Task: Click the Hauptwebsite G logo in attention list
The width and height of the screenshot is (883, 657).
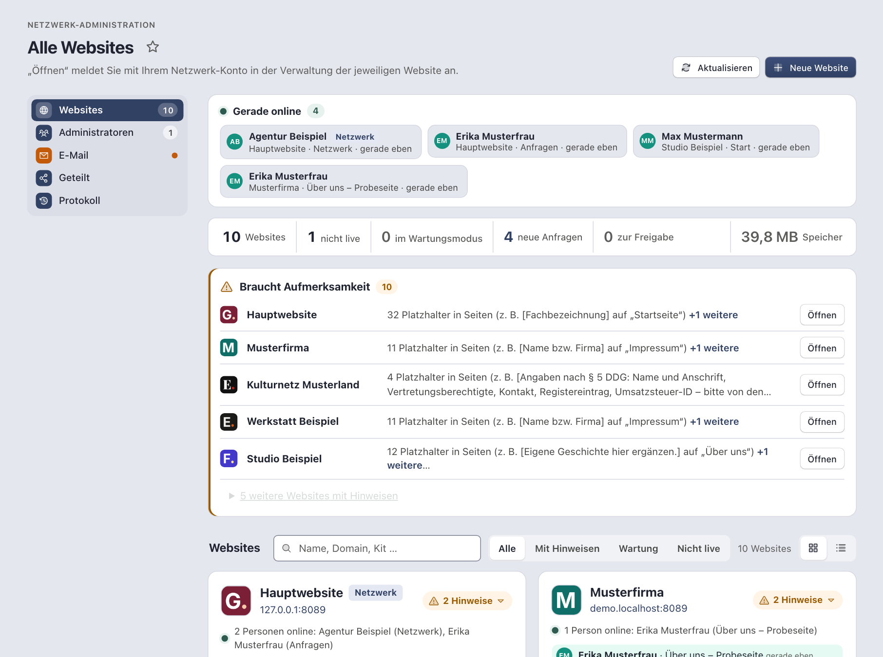Action: pos(229,315)
